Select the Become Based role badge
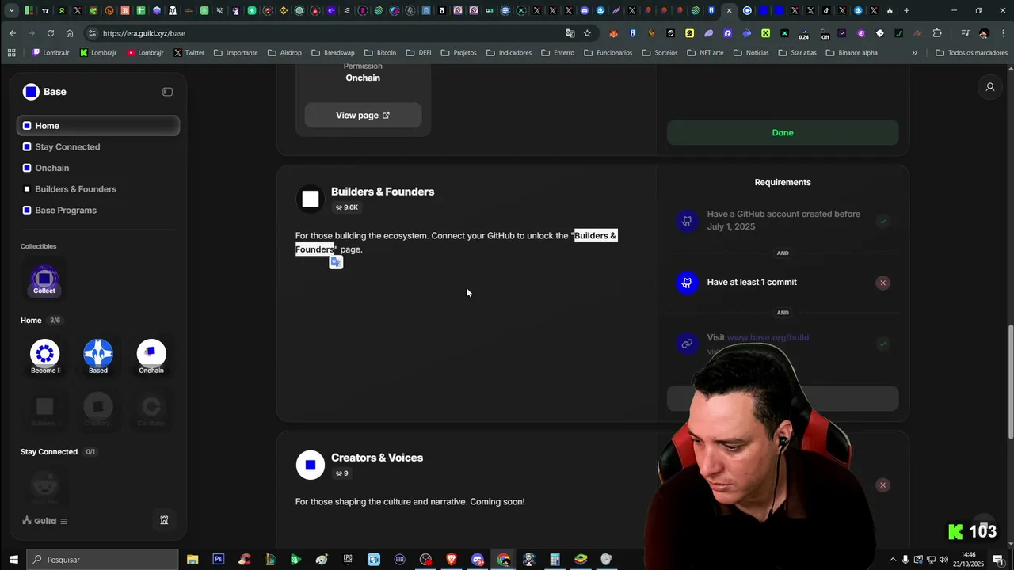The image size is (1014, 570). [x=45, y=356]
